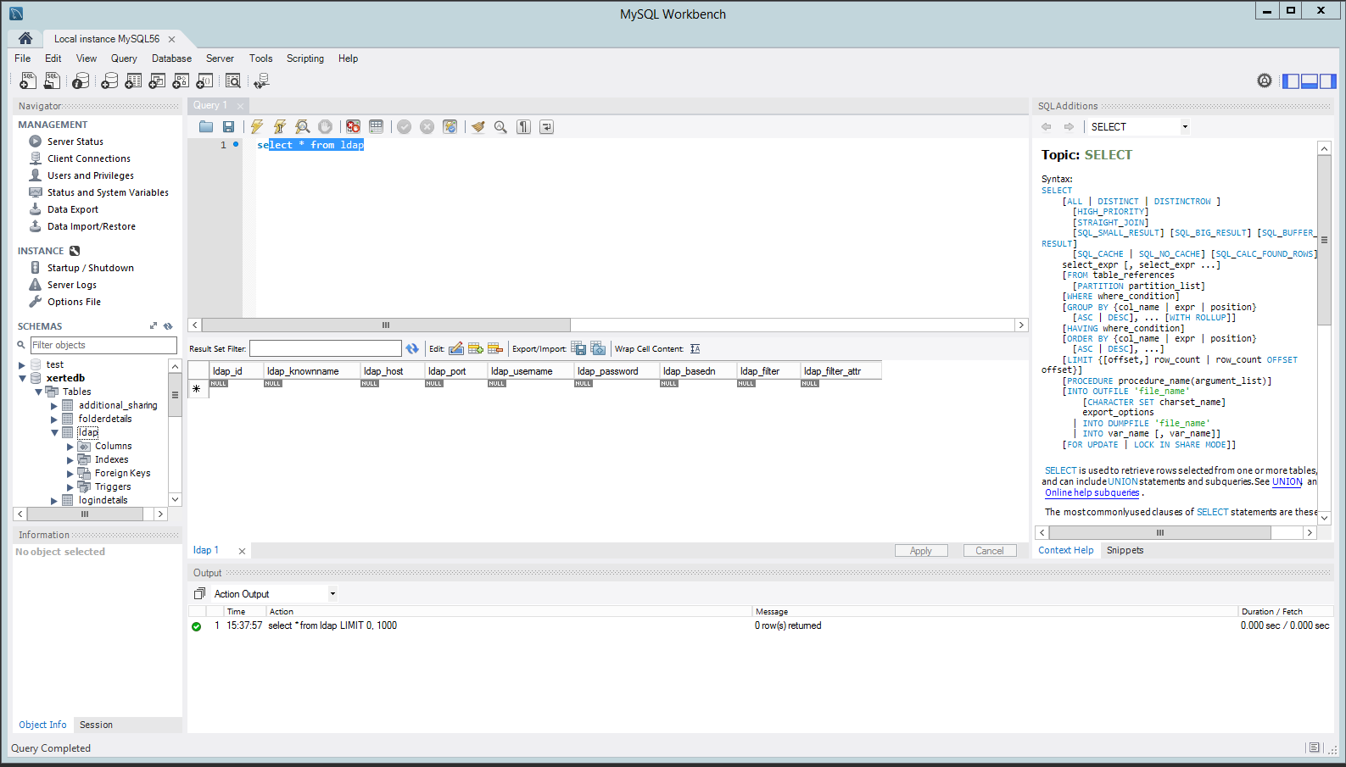
Task: Collapse the xertedb schema
Action: pyautogui.click(x=22, y=378)
